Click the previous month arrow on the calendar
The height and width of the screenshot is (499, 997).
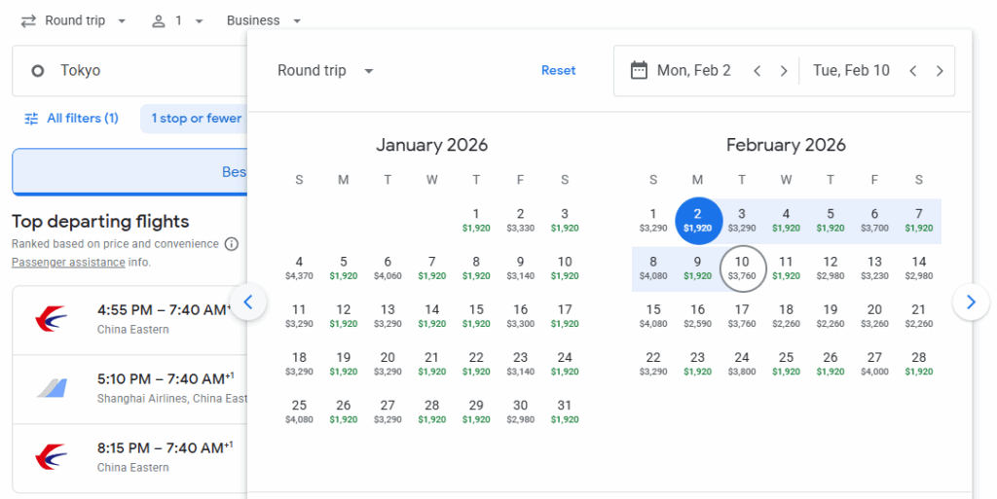(248, 303)
